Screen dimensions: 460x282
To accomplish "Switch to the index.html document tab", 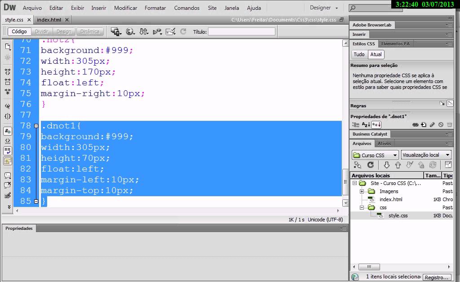I will coord(49,20).
